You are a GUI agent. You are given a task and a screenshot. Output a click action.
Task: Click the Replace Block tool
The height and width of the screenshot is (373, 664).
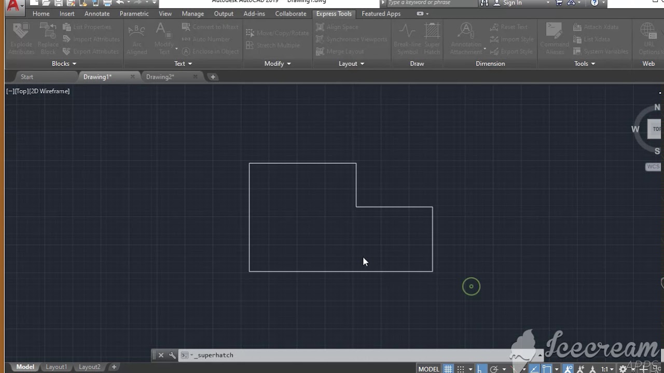pyautogui.click(x=48, y=39)
